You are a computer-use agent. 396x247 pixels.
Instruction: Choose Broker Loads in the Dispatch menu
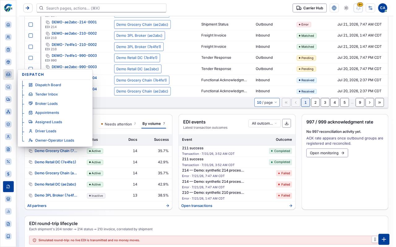(46, 103)
